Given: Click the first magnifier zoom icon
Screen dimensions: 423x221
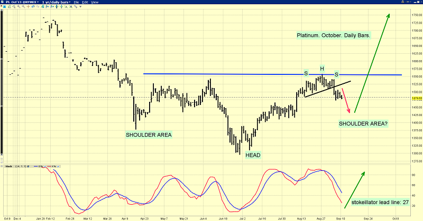Looking at the screenshot, I should (x=19, y=6).
